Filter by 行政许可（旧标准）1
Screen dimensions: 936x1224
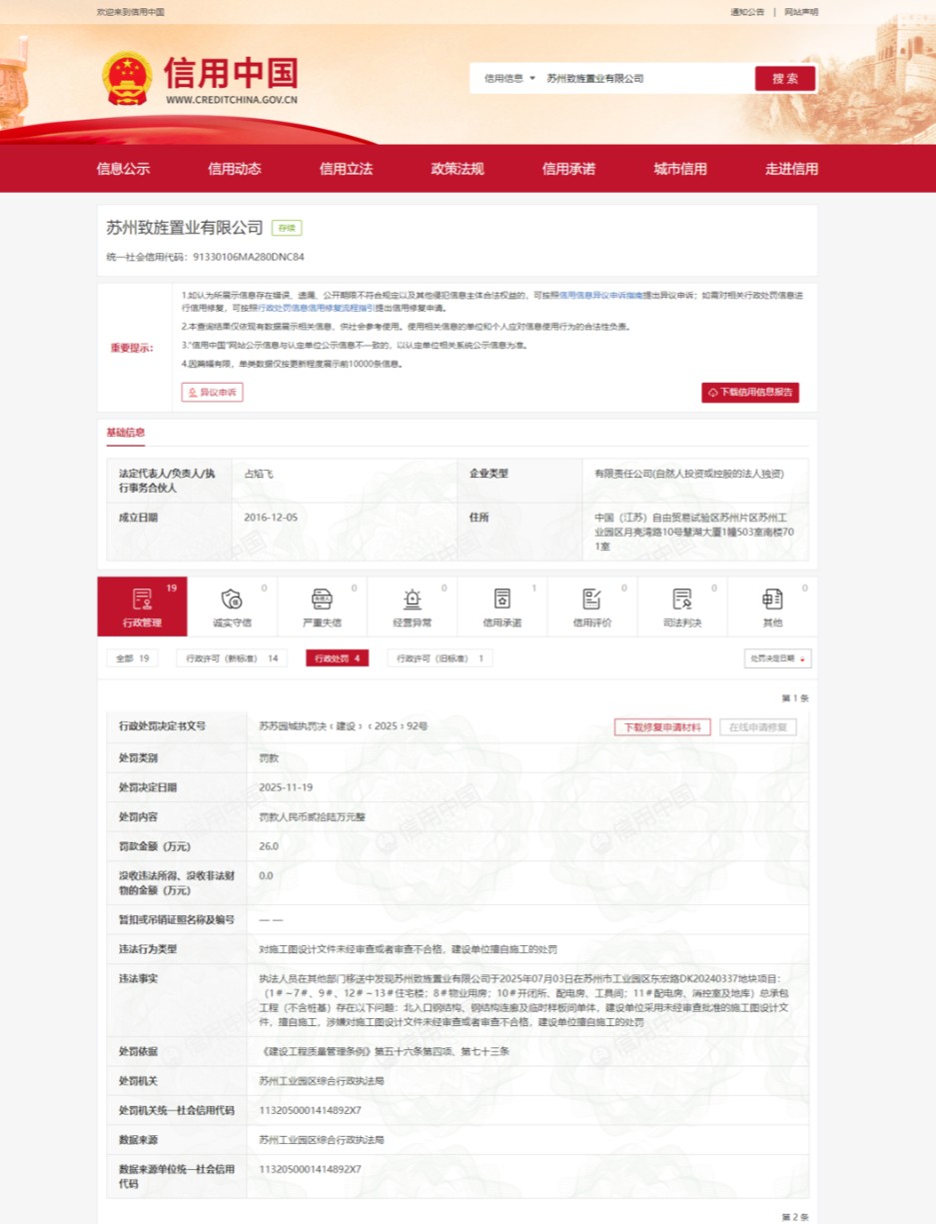click(440, 658)
